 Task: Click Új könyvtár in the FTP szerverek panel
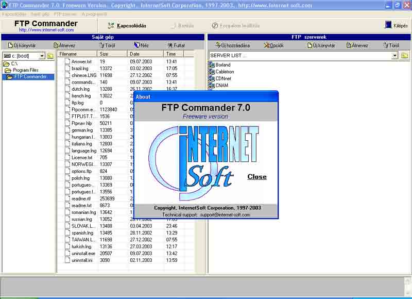tap(321, 45)
